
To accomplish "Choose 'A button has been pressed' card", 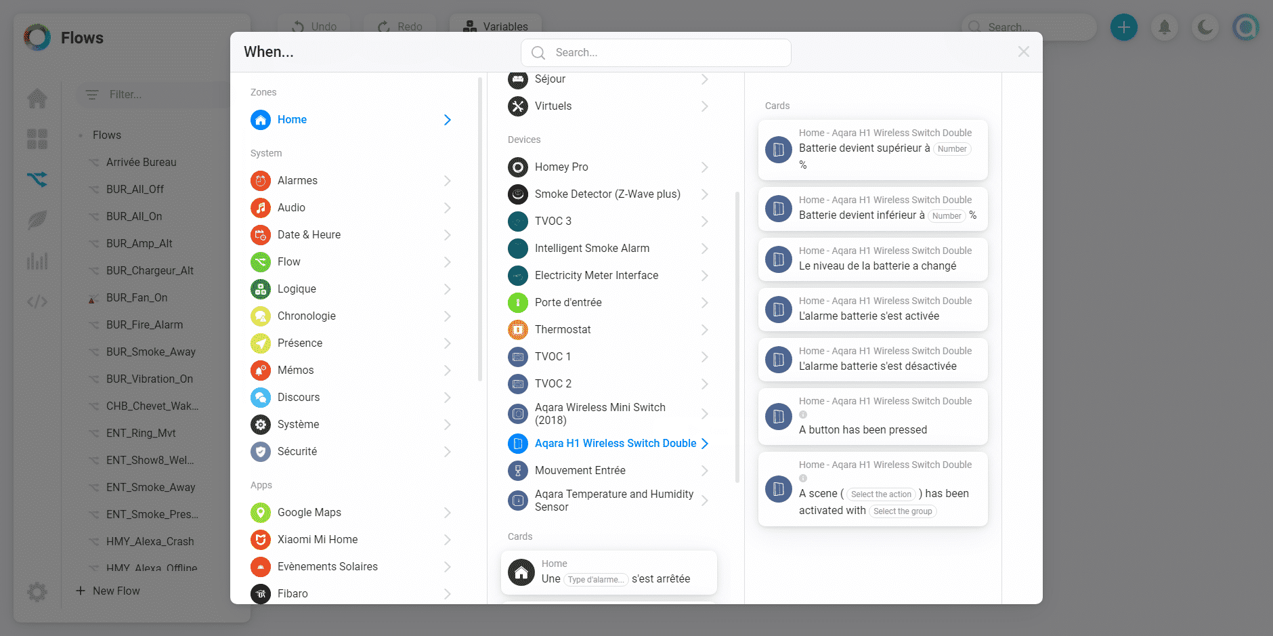I will [x=873, y=416].
